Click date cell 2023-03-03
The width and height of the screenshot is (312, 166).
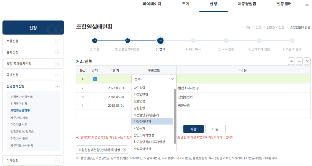(116, 88)
